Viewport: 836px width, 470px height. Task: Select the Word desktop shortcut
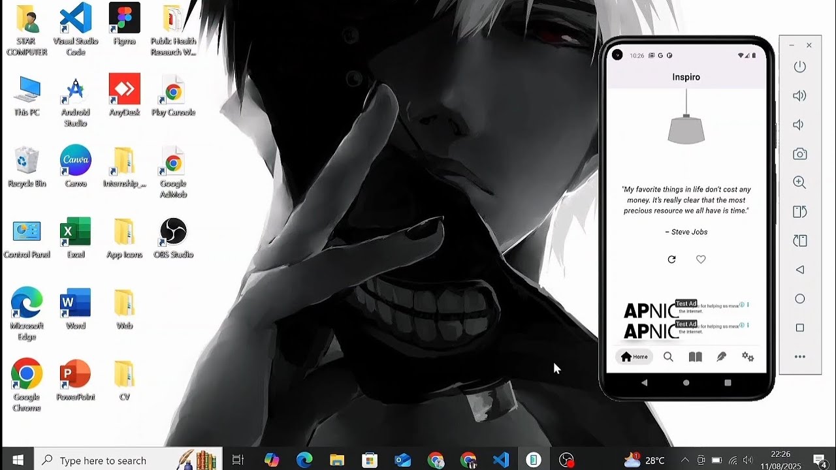[x=75, y=309]
